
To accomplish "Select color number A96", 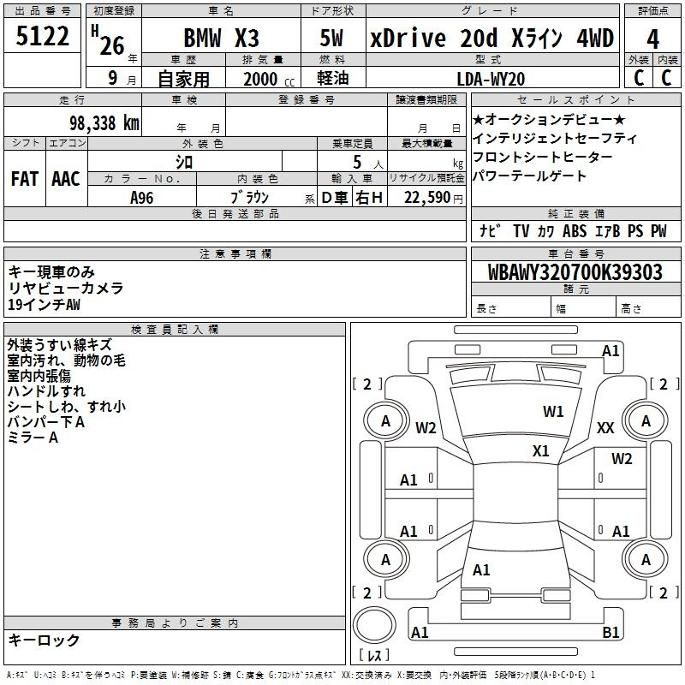I will [x=142, y=198].
